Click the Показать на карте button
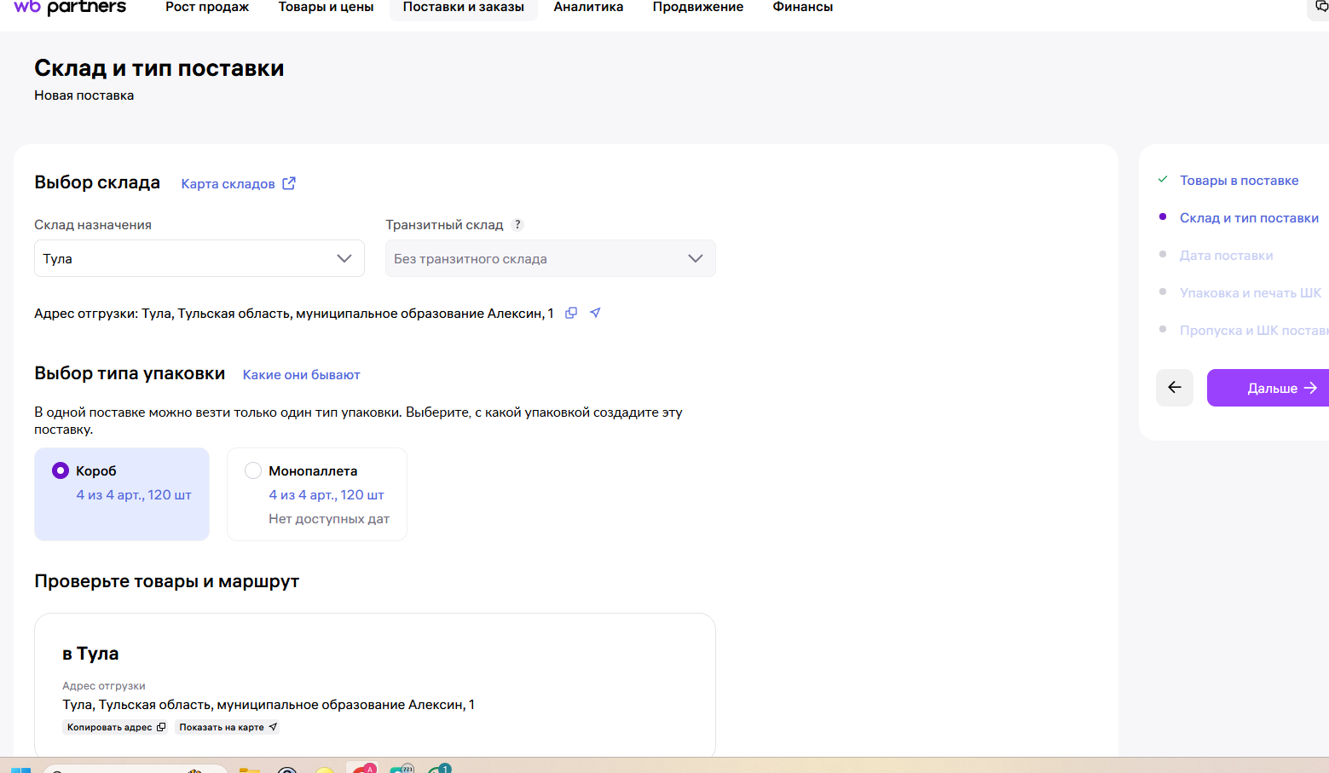 228,727
